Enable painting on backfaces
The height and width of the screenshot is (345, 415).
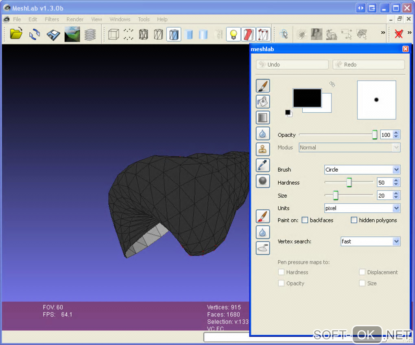click(305, 220)
